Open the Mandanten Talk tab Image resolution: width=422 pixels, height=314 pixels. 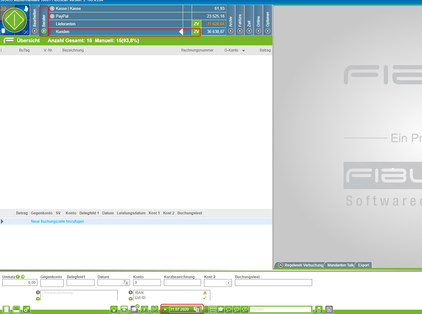tap(341, 265)
